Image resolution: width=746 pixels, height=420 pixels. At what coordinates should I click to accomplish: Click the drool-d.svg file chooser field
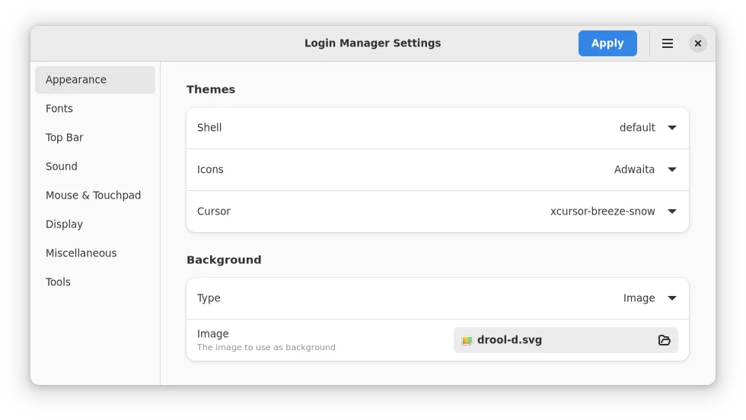pyautogui.click(x=566, y=340)
